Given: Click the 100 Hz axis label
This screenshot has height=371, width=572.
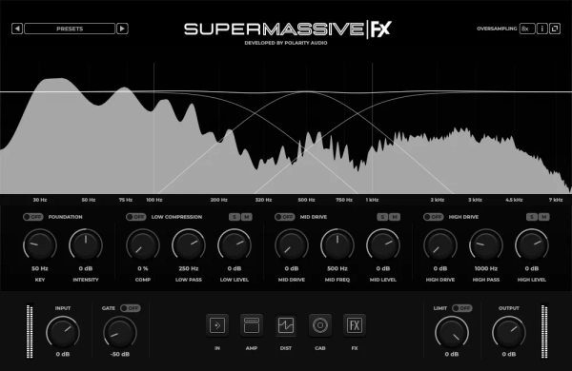Looking at the screenshot, I should 154,200.
